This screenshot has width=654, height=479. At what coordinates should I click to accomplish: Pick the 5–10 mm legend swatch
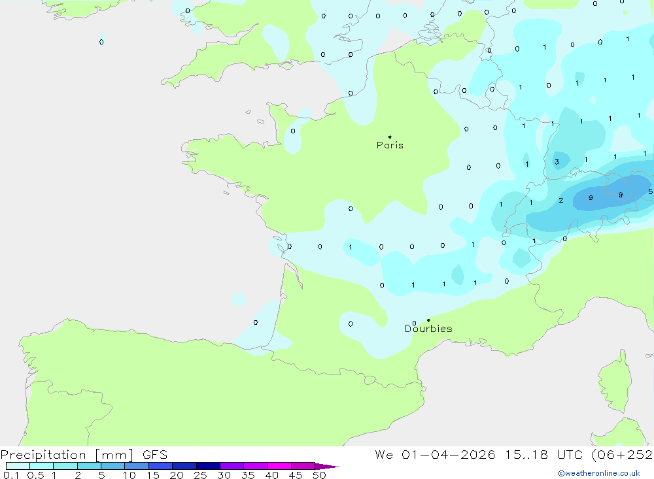click(113, 466)
